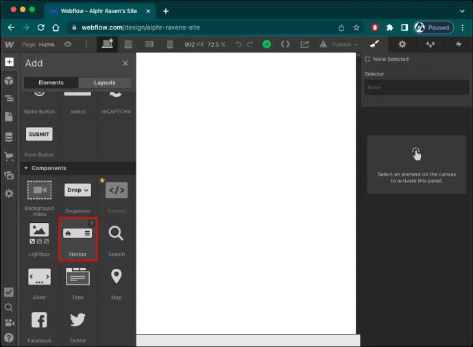Select the mobile landscape breakpoint icon

point(149,45)
